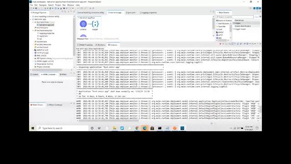Collapse the test-error-app project node
This screenshot has width=291, height=164.
31,19
